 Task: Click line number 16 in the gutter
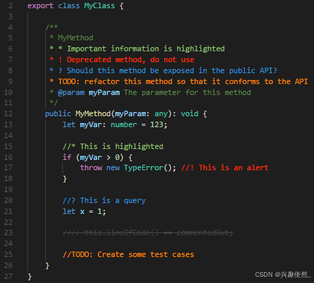point(8,157)
